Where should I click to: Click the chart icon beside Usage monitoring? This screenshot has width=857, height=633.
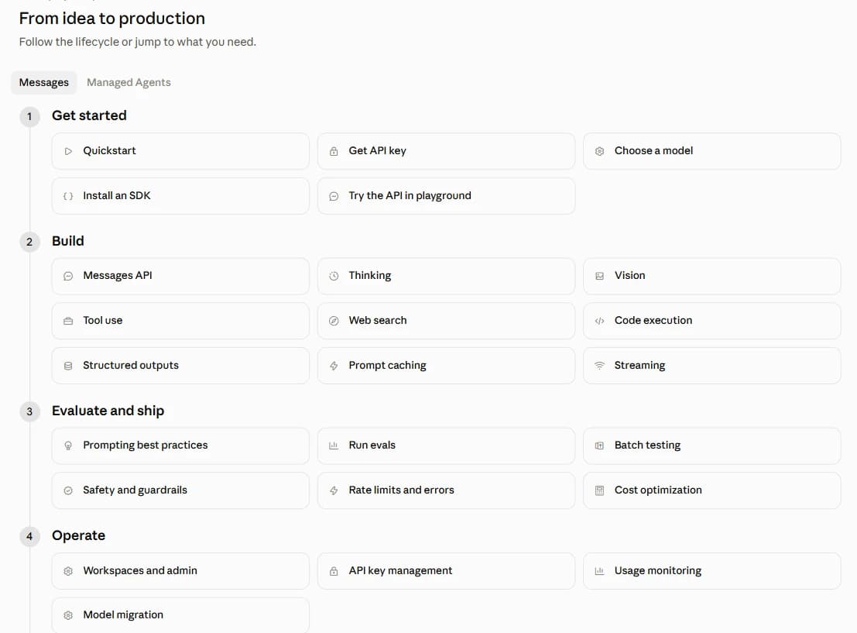click(x=599, y=571)
